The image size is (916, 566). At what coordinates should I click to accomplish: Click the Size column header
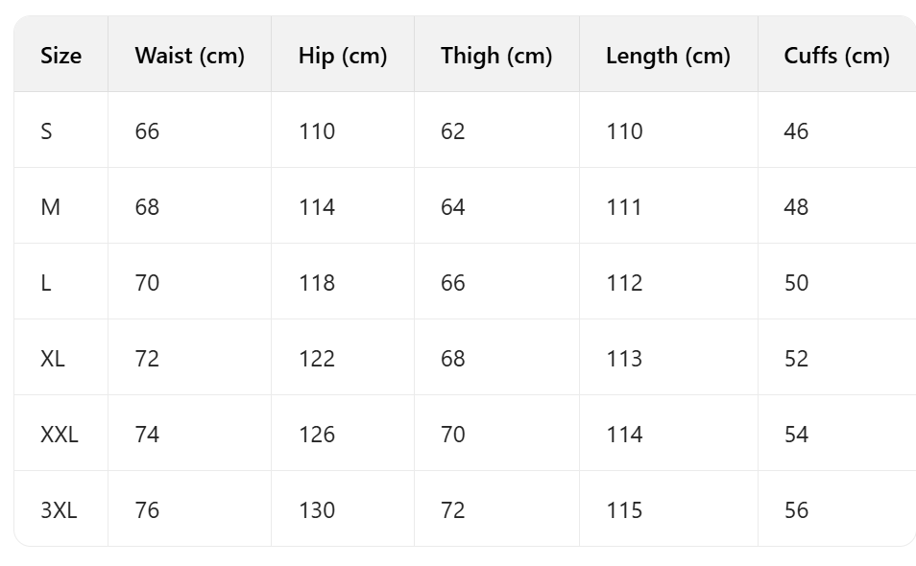tap(60, 56)
